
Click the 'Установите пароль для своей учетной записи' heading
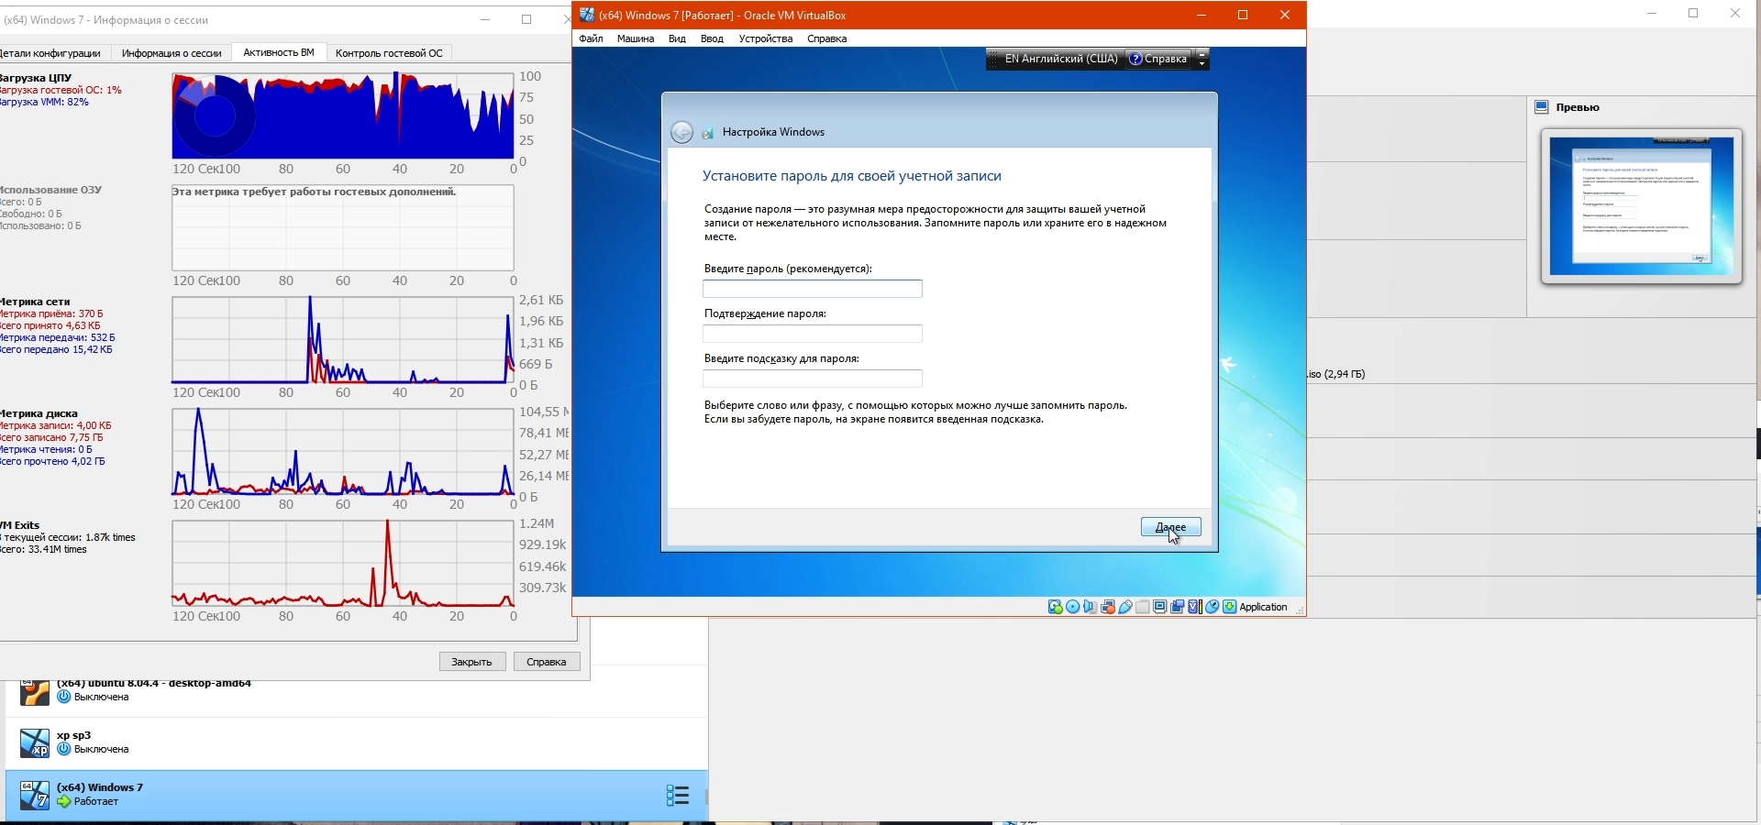[852, 176]
